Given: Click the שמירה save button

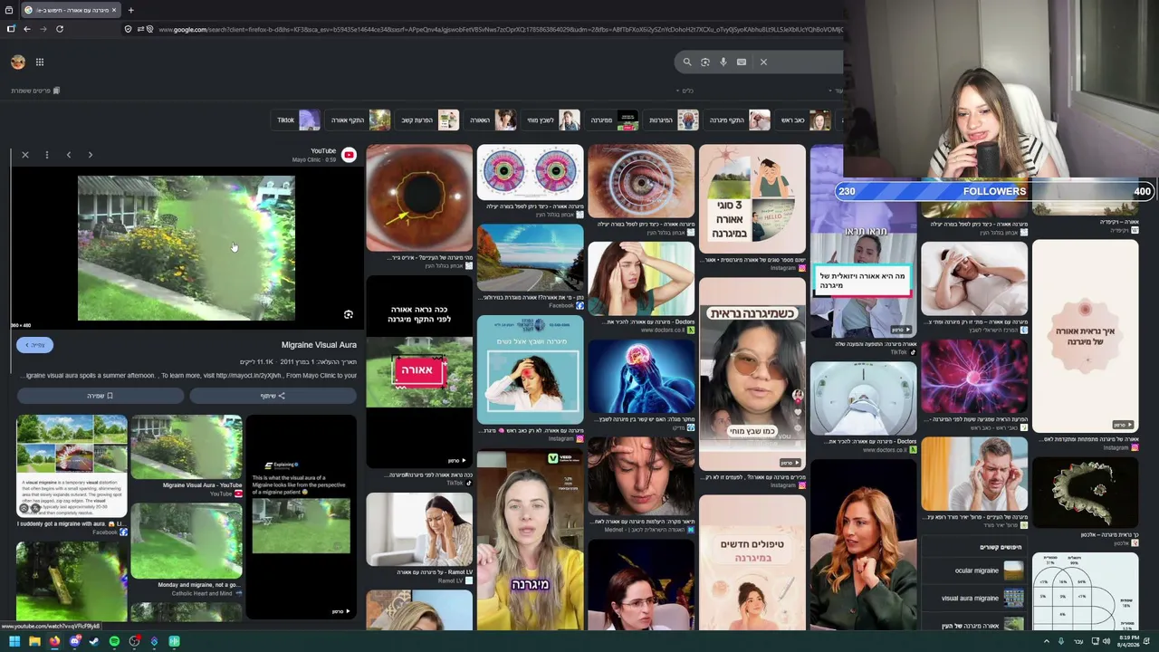Looking at the screenshot, I should 100,396.
